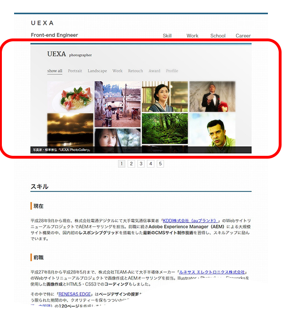Open the village street photo with cyclist
The height and width of the screenshot is (329, 282).
(x=117, y=104)
